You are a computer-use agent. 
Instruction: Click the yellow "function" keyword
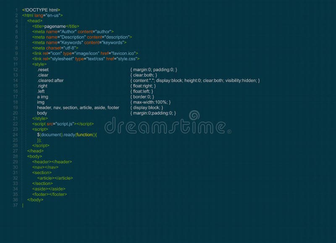[84, 135]
